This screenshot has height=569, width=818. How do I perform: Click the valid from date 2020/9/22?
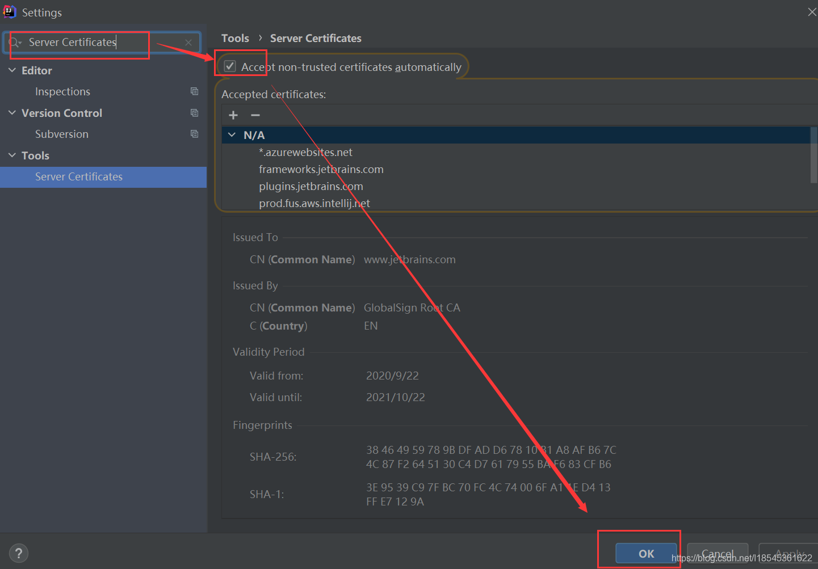[x=392, y=376]
